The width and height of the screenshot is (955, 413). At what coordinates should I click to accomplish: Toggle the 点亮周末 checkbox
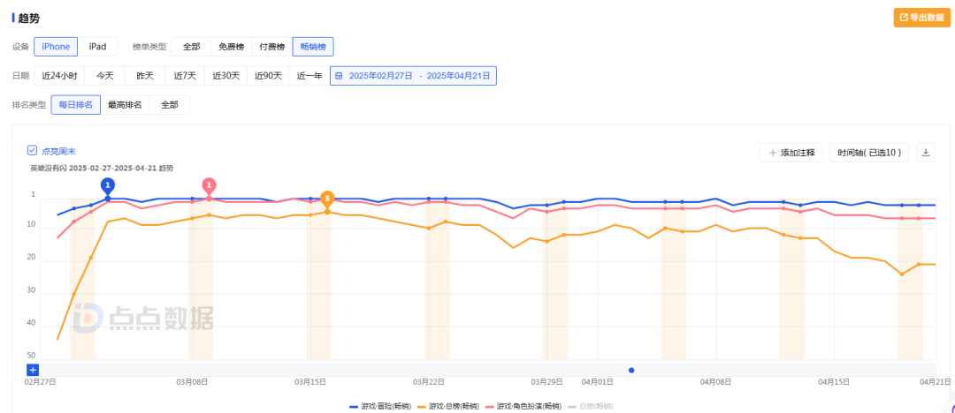(x=32, y=151)
